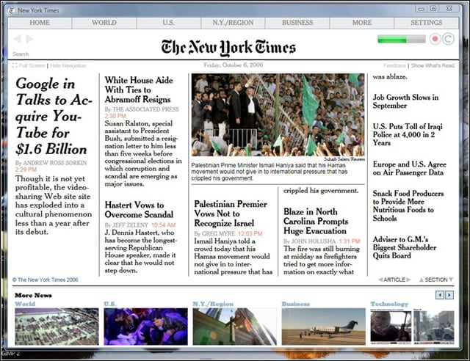Click The New York Times masthead logo
This screenshot has width=470, height=361.
[228, 48]
